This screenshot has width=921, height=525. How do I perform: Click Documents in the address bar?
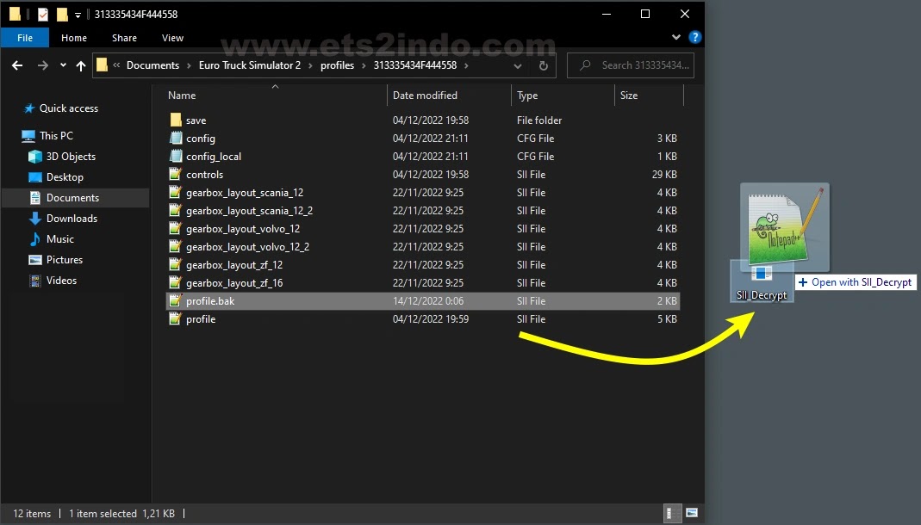coord(152,65)
